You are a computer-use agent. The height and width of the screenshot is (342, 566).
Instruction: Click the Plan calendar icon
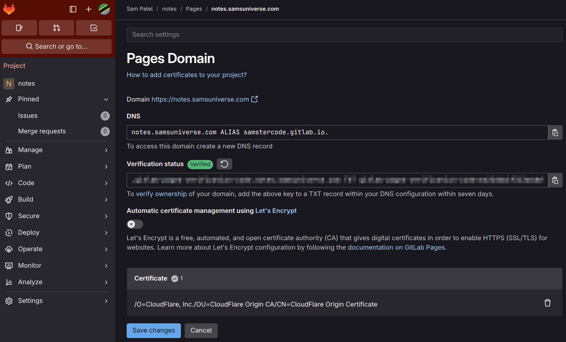point(9,166)
